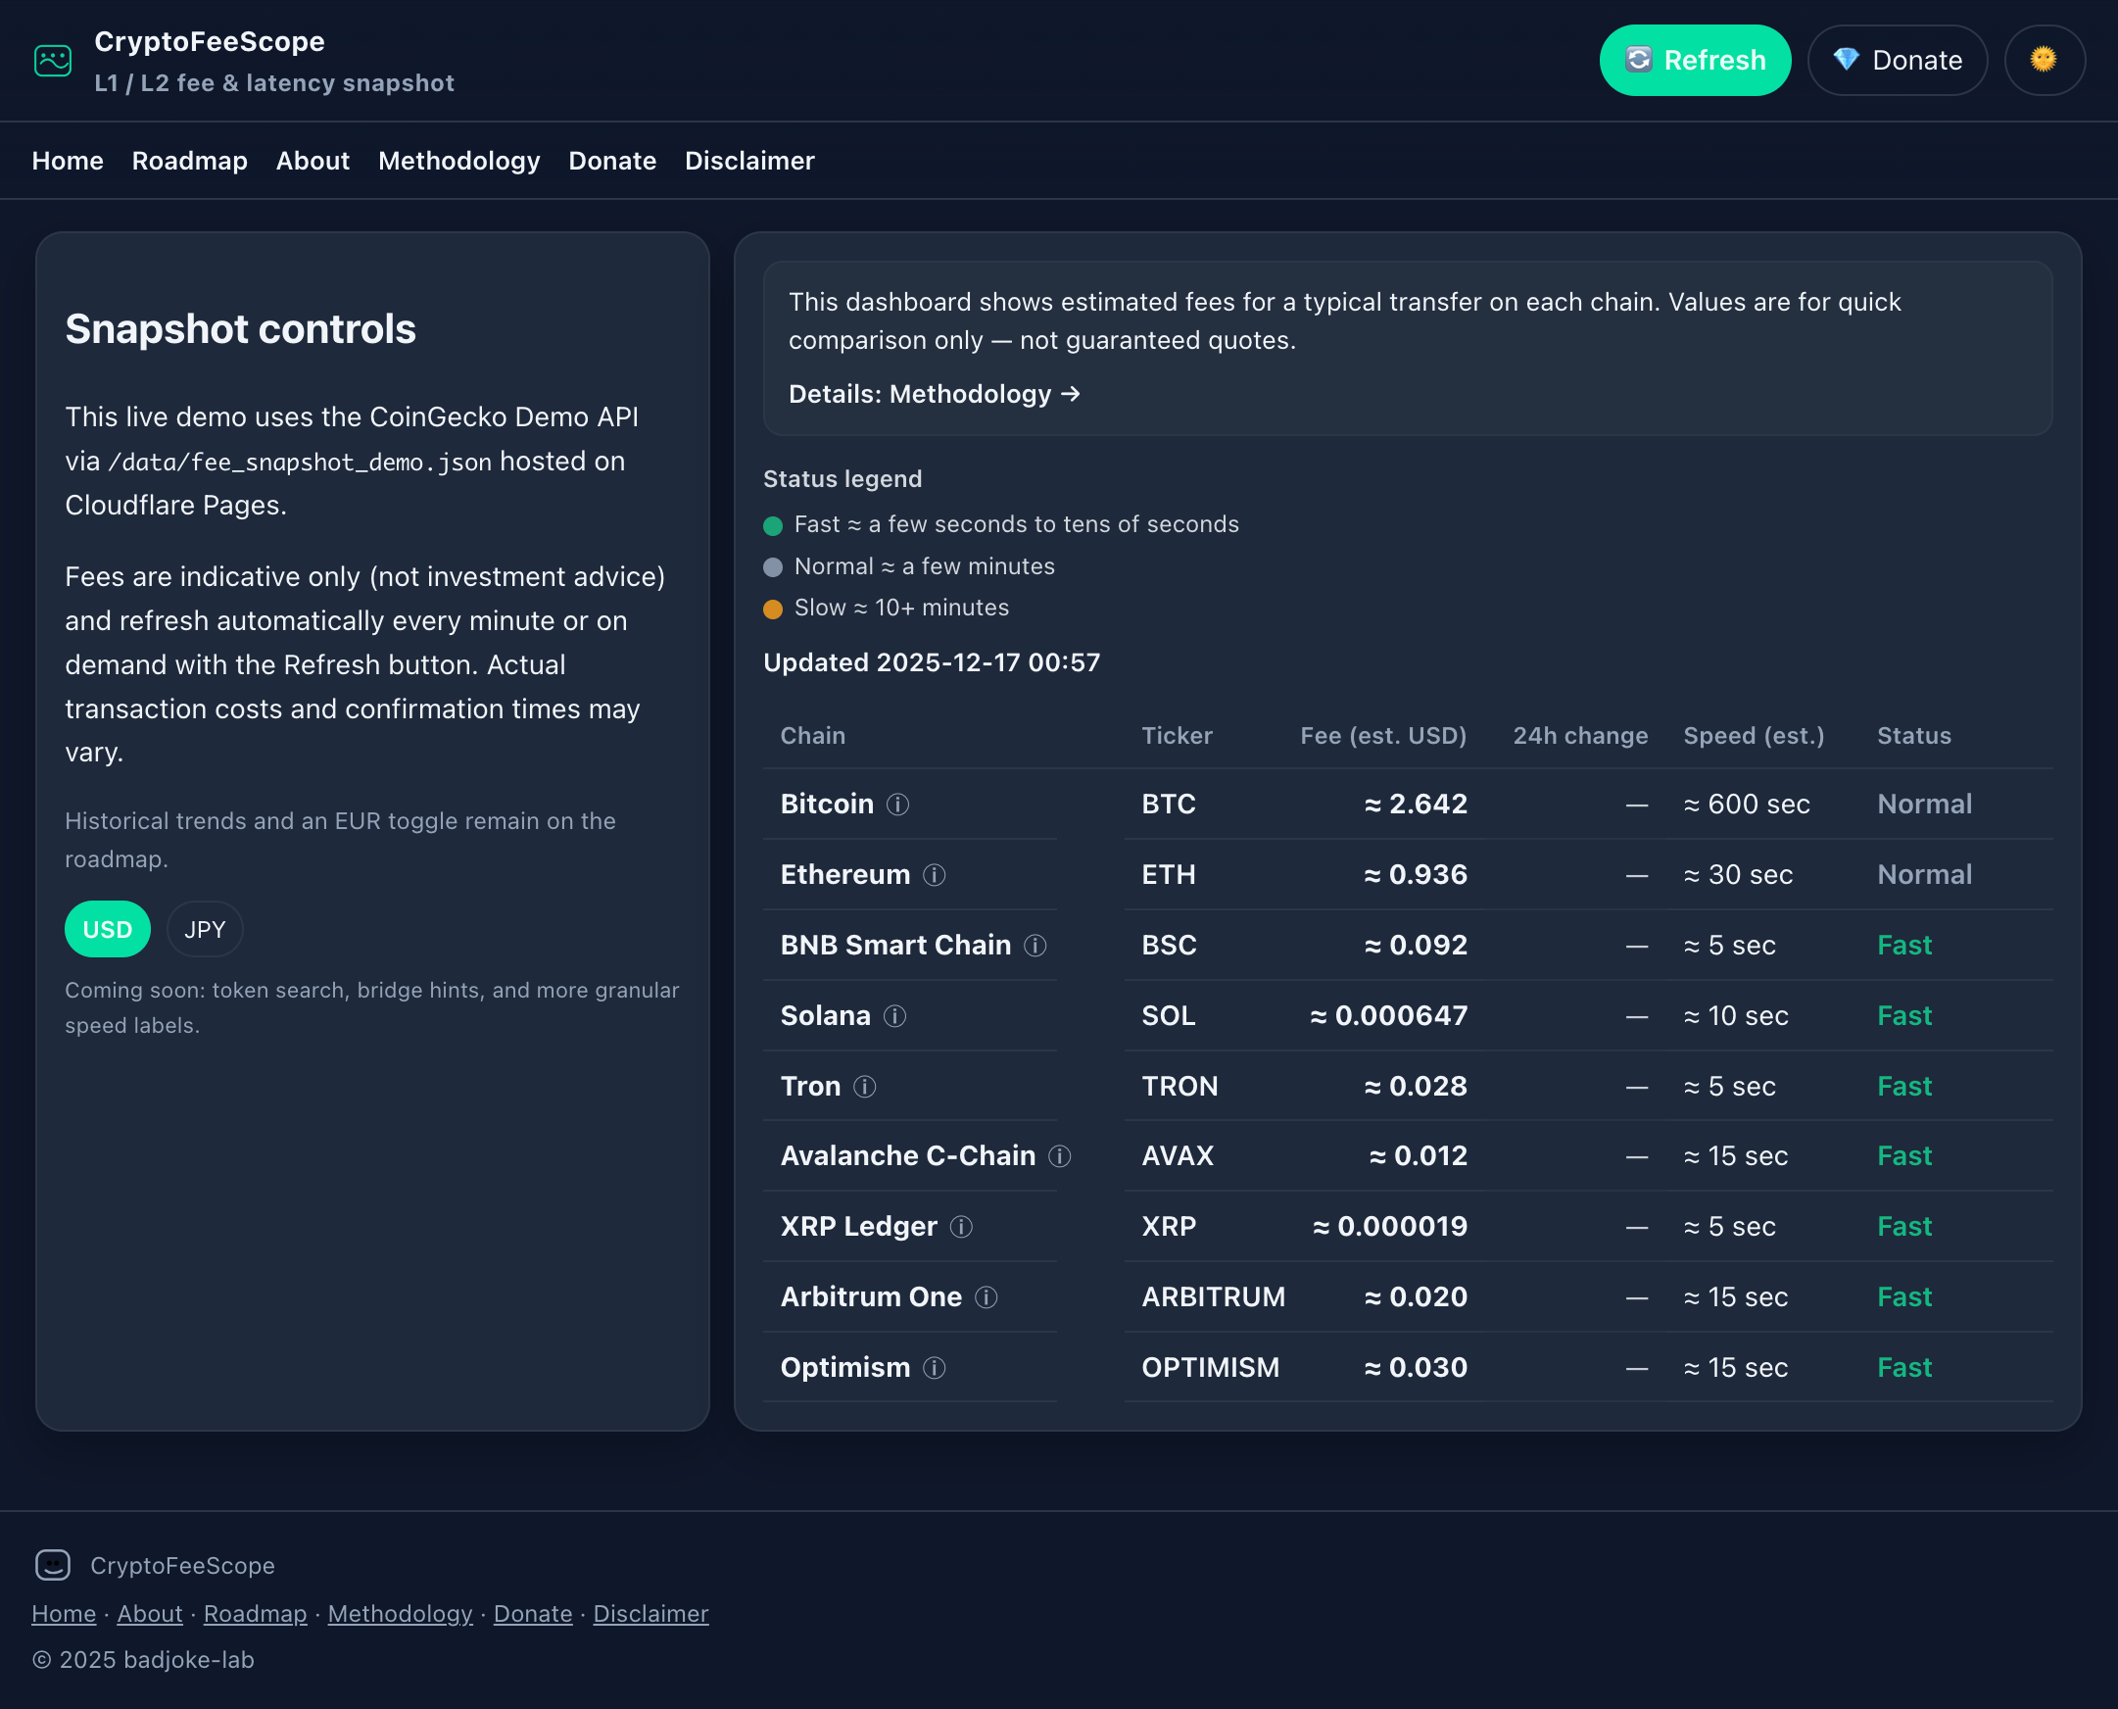Select the USD currency toggle

click(x=107, y=928)
